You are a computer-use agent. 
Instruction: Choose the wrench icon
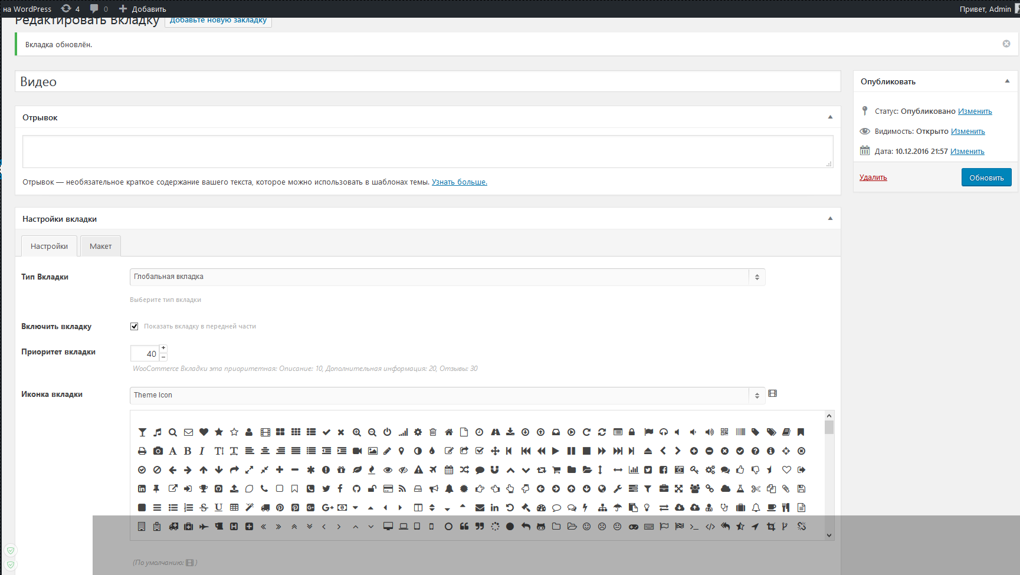[x=618, y=489]
